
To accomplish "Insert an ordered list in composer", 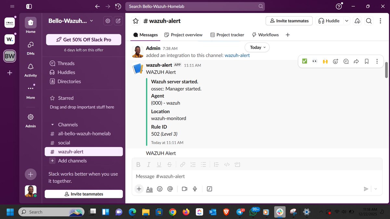I will 193,164.
